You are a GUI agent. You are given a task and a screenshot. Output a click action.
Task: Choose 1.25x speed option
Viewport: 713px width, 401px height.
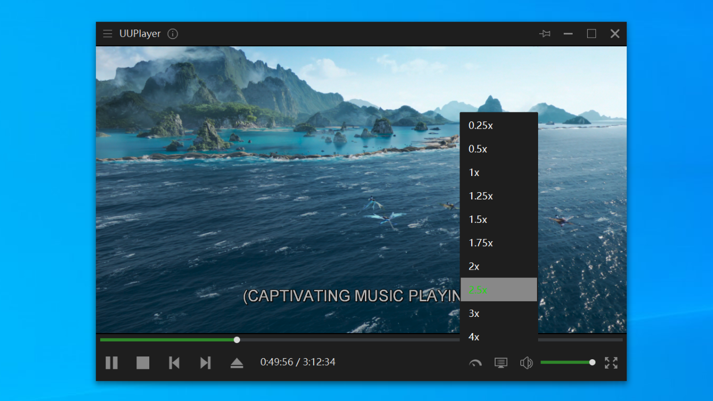click(499, 196)
